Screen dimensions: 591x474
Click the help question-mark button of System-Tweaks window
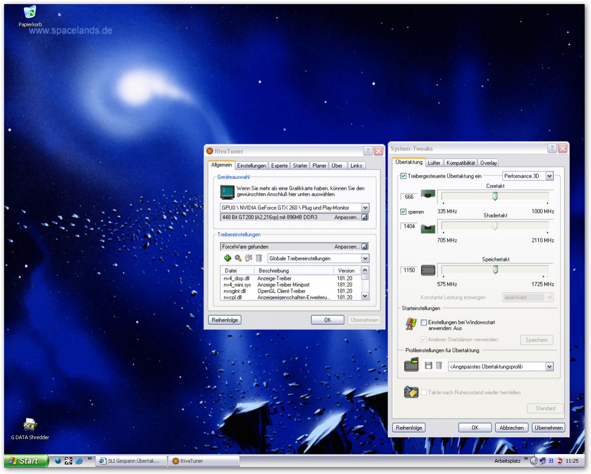pos(552,148)
